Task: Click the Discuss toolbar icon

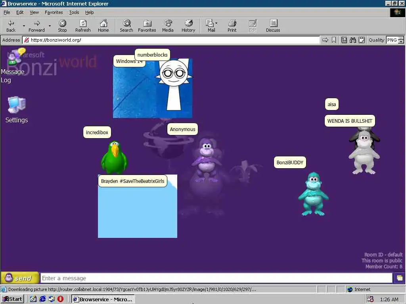Action: coord(273,26)
